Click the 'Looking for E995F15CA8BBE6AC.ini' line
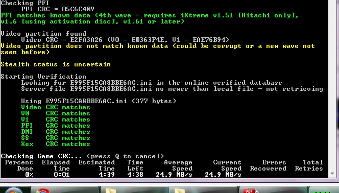The height and width of the screenshot is (193, 339). tap(152, 83)
